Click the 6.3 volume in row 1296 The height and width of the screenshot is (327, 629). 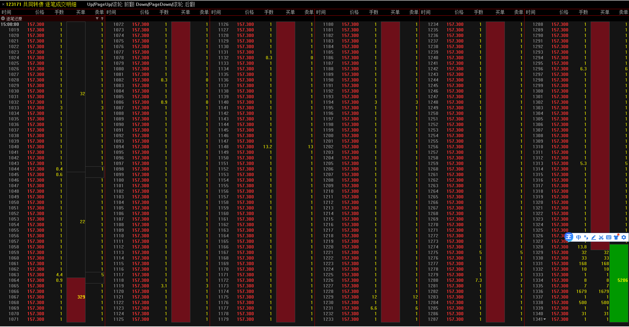point(583,69)
